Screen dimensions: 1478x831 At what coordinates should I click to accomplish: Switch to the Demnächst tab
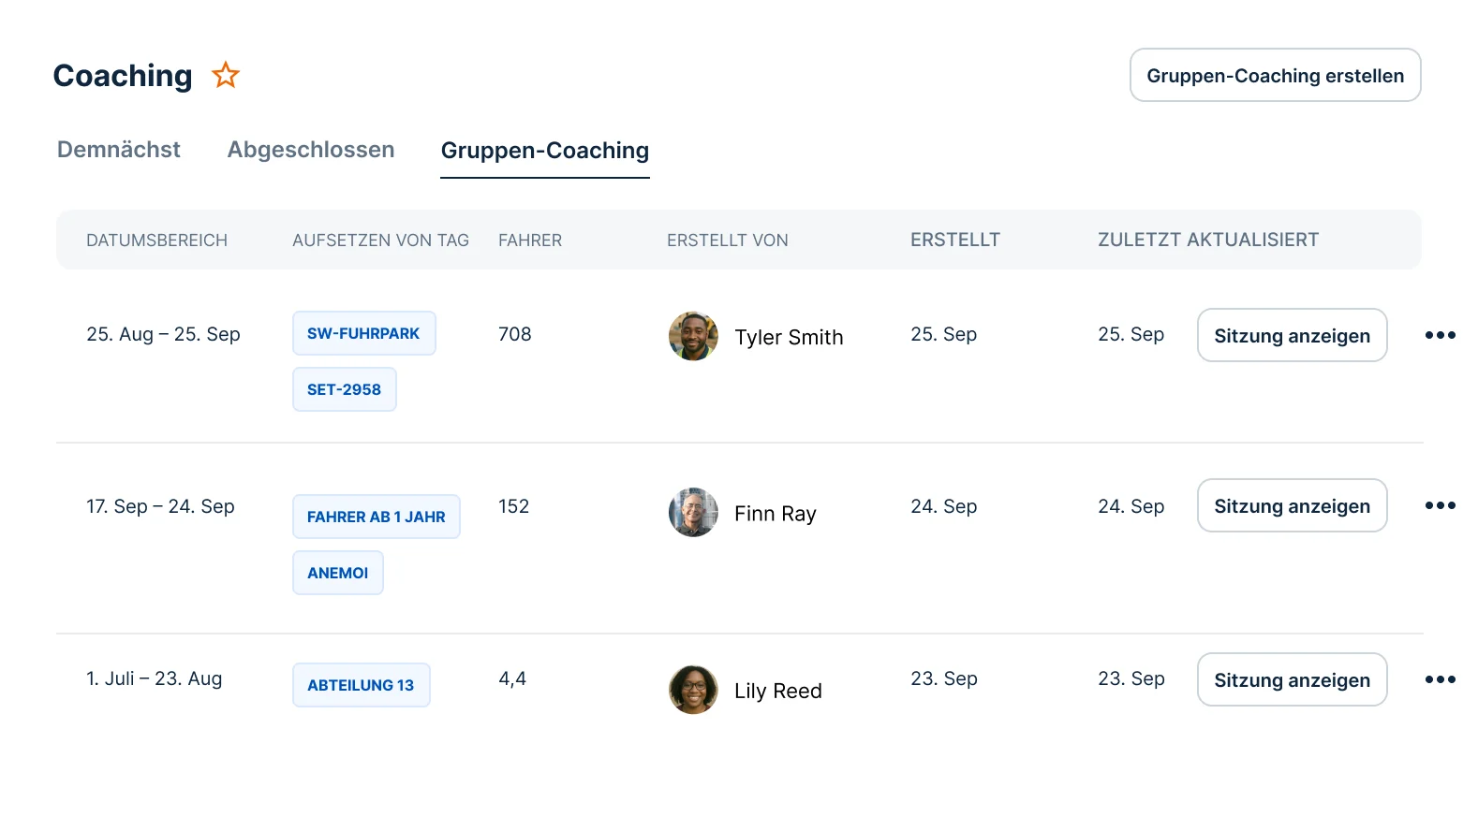coord(119,150)
